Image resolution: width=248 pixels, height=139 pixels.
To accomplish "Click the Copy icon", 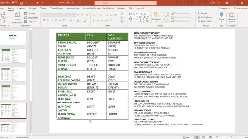I will 4,17.
